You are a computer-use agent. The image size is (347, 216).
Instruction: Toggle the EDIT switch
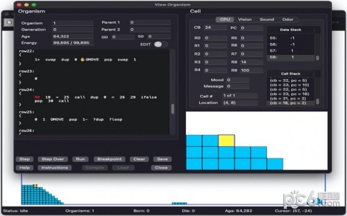(x=161, y=44)
